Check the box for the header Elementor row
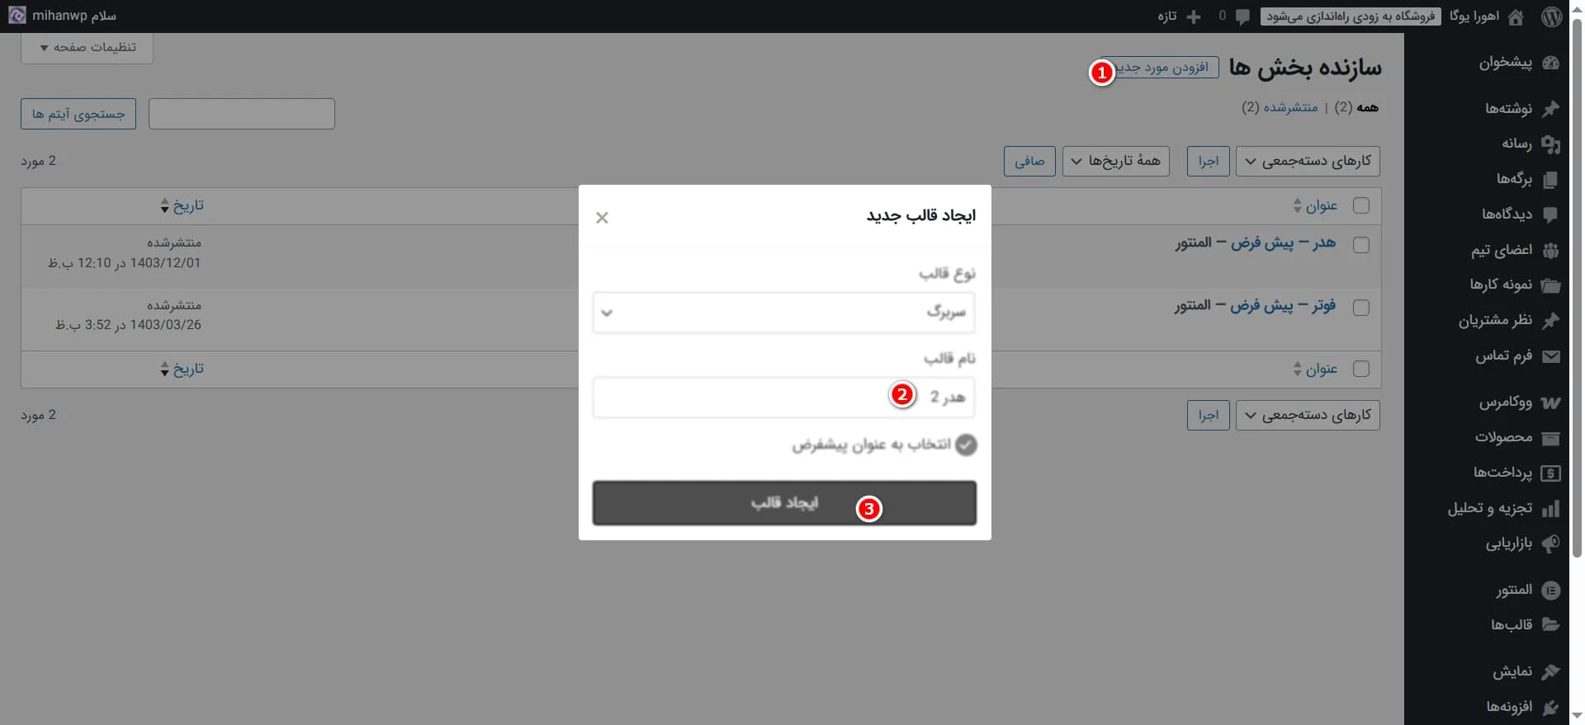The height and width of the screenshot is (725, 1585). [x=1361, y=245]
